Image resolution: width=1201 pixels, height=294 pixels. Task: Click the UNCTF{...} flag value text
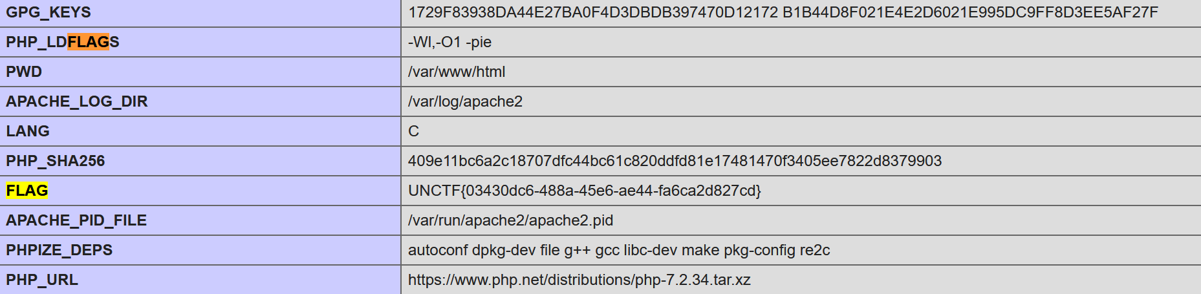(585, 191)
